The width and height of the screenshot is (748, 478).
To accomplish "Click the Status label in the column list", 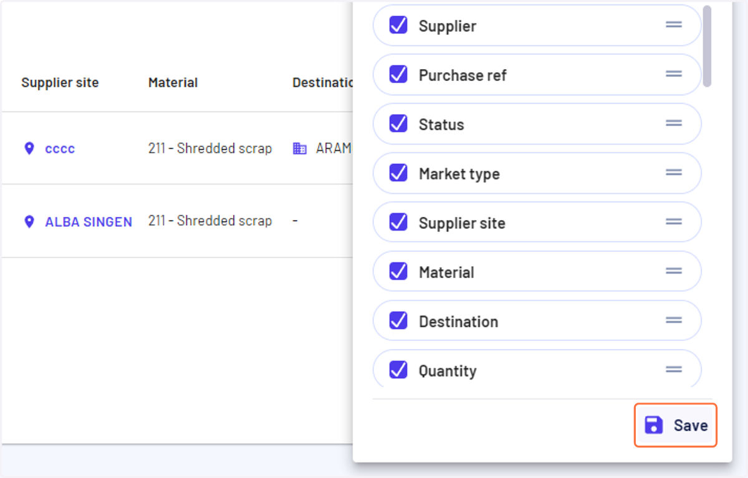I will click(441, 125).
